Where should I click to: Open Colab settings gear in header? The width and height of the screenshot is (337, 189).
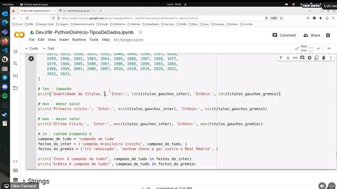(328, 35)
